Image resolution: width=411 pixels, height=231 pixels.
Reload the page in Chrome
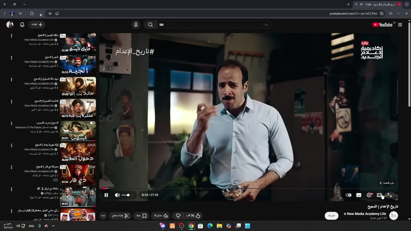click(391, 13)
